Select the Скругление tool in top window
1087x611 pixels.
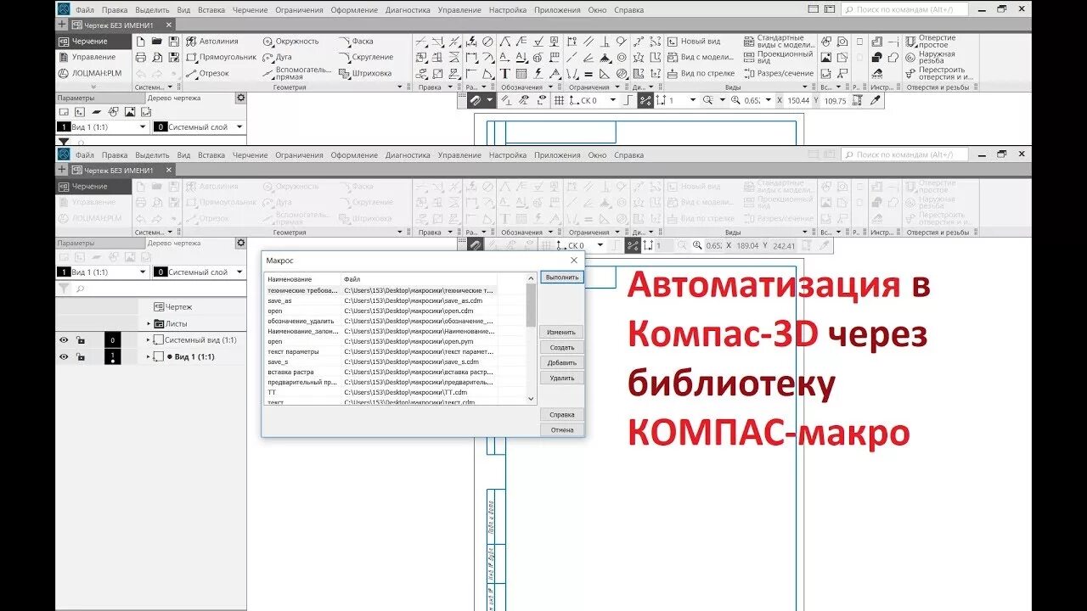[x=367, y=57]
